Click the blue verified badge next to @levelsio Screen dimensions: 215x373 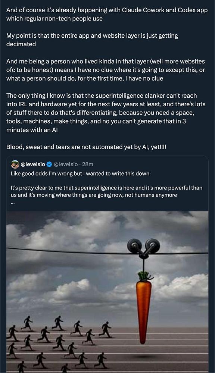pyautogui.click(x=49, y=164)
